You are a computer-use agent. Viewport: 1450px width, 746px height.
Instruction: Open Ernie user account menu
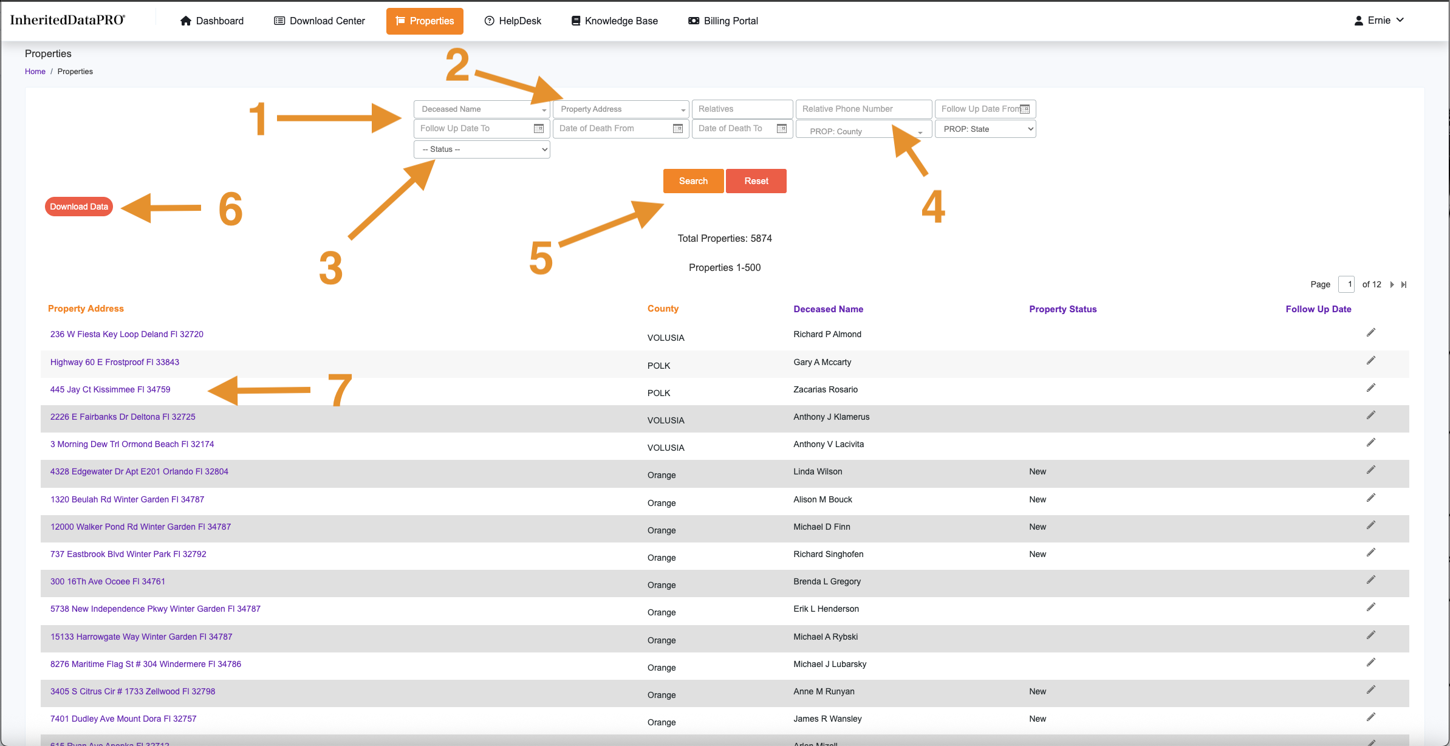[x=1379, y=21]
